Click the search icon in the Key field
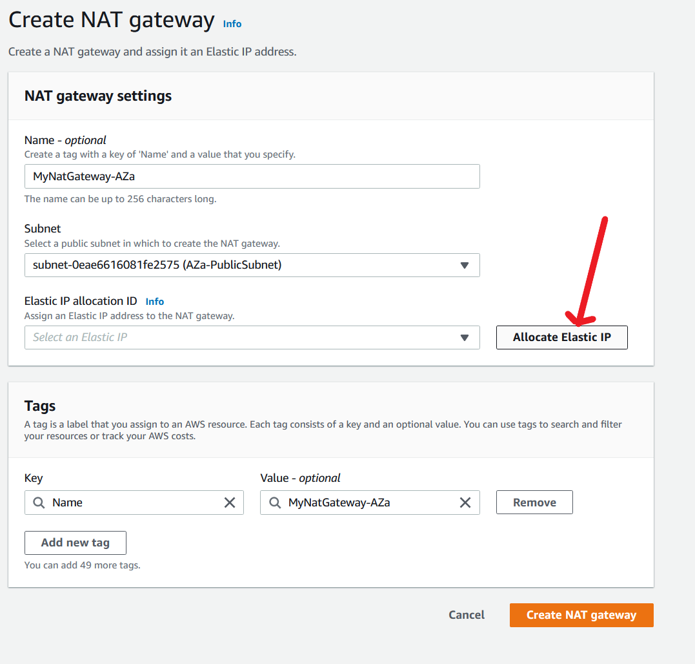The image size is (695, 664). click(x=39, y=503)
